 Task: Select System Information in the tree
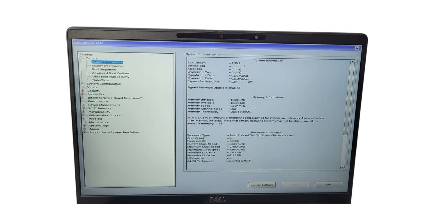107,62
